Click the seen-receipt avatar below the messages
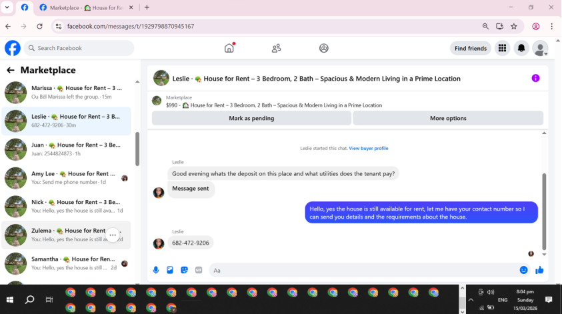The height and width of the screenshot is (314, 562). pos(531,254)
